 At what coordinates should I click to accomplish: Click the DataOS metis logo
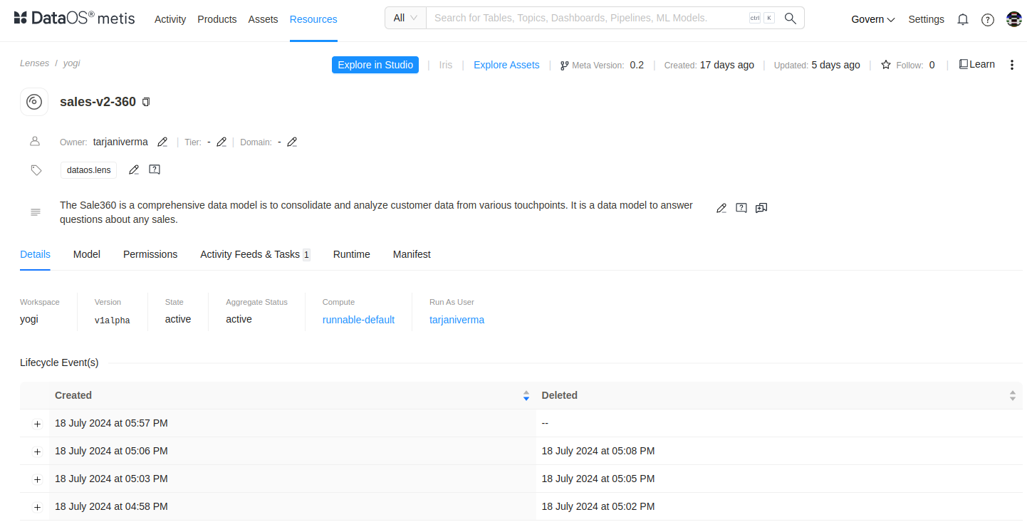coord(74,19)
